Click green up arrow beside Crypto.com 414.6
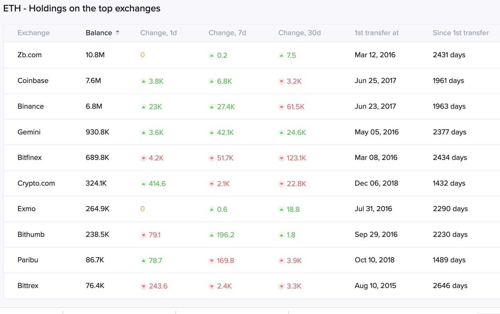The width and height of the screenshot is (500, 314). point(143,184)
